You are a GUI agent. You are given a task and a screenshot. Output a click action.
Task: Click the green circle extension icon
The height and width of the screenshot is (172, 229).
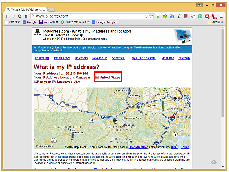tap(200, 16)
